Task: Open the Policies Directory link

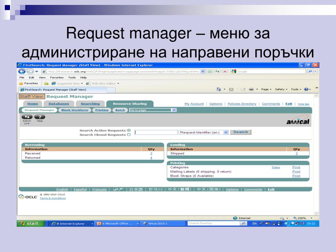Action: [242, 104]
